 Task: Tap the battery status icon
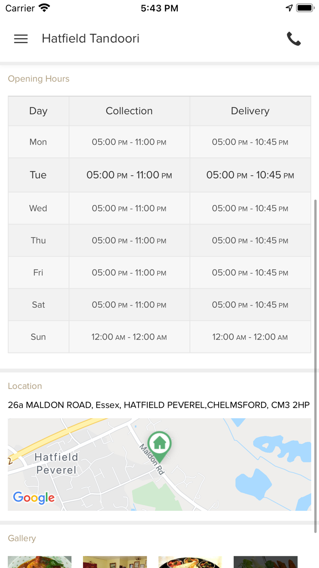304,8
